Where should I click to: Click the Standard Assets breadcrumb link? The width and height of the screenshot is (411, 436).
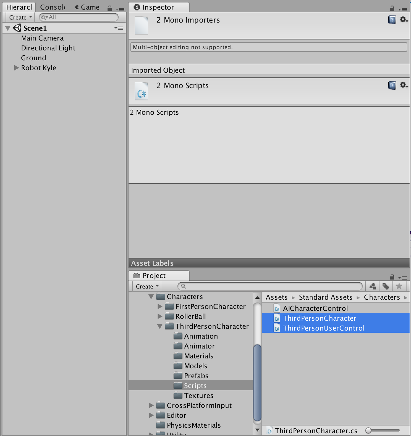click(325, 297)
